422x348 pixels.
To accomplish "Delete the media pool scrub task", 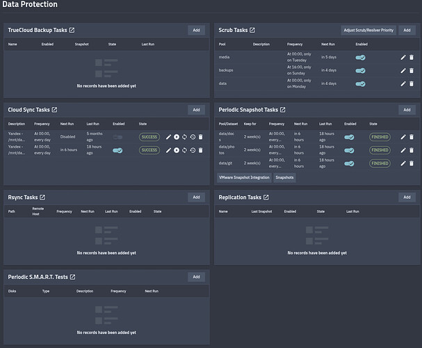I will point(411,58).
